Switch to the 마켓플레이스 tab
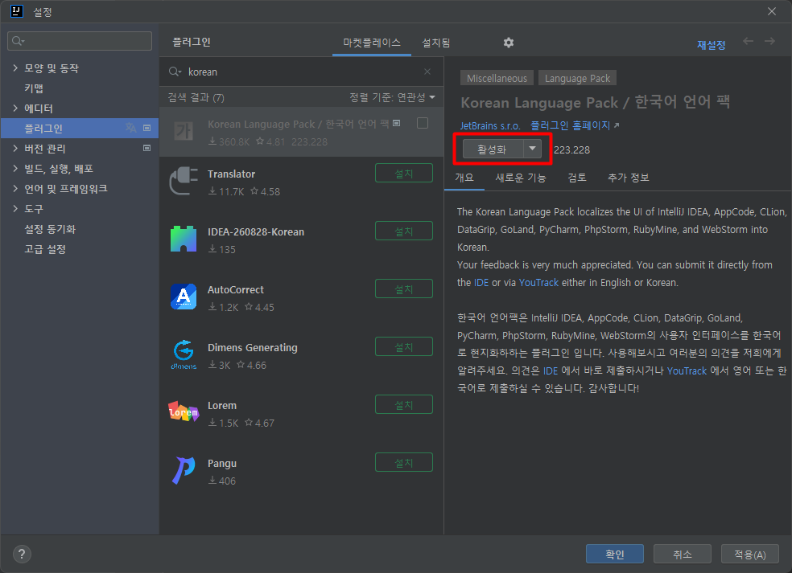 [372, 43]
